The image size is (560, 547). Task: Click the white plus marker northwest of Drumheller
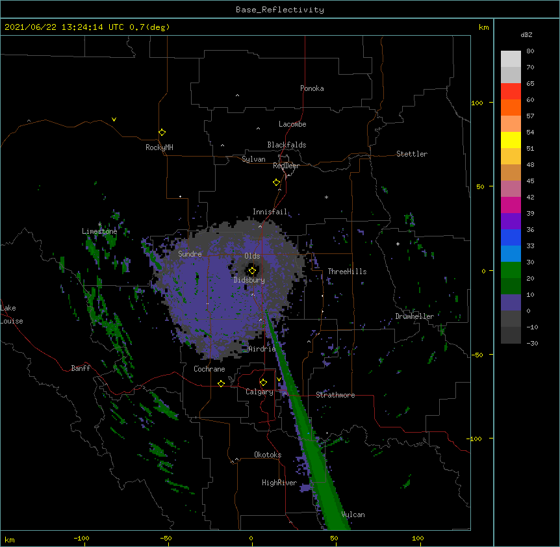[x=398, y=244]
